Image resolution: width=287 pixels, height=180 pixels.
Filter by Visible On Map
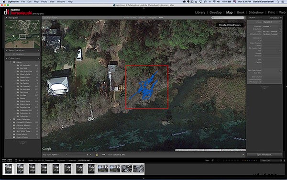pyautogui.click(x=130, y=18)
